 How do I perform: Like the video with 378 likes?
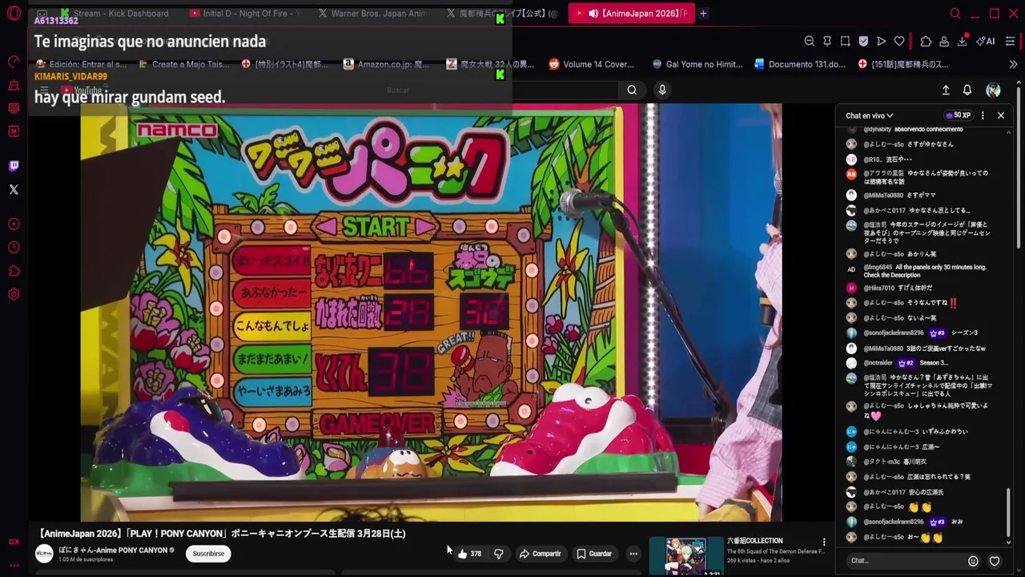469,554
